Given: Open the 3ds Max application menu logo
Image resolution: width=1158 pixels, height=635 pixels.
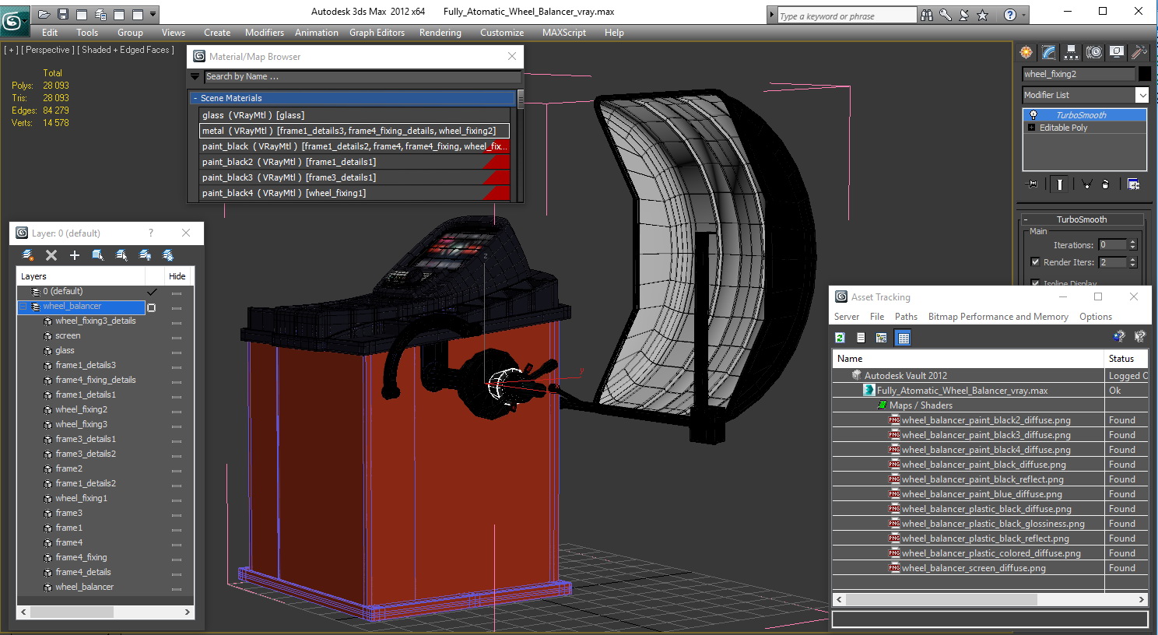Looking at the screenshot, I should point(14,20).
